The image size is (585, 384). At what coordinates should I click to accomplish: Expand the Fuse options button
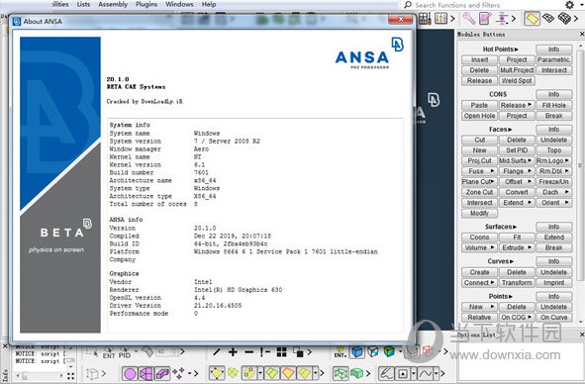(479, 171)
